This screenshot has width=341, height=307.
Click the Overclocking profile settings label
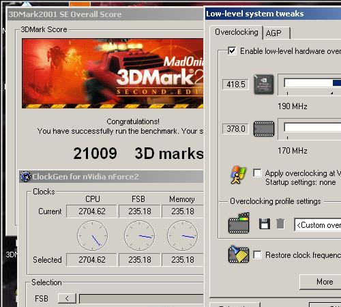pos(276,201)
